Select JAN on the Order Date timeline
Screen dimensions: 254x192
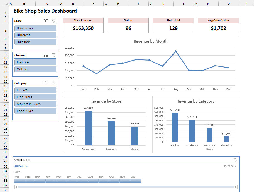(x=19, y=181)
